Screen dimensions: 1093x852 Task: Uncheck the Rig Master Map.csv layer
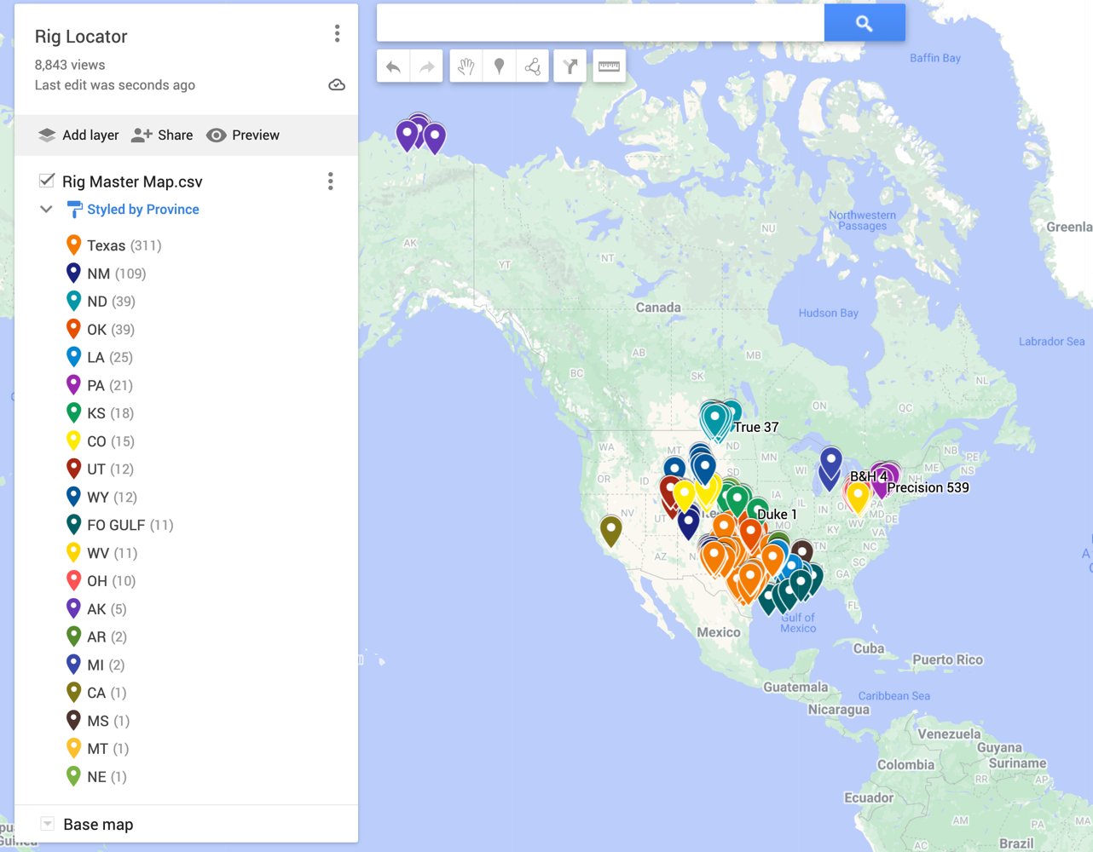point(46,180)
